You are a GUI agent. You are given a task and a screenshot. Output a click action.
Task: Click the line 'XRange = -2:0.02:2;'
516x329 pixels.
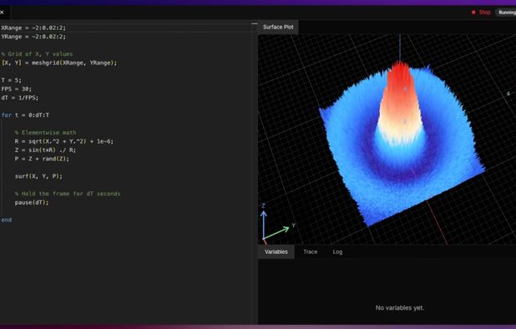(x=33, y=28)
